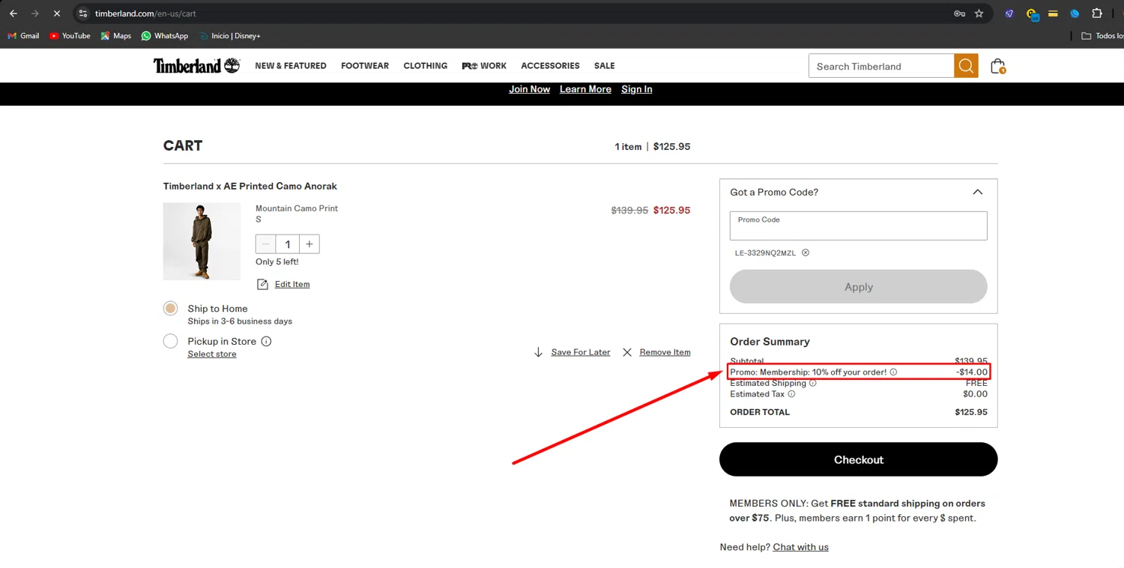Viewport: 1124px width, 568px height.
Task: Click the browser forward arrow
Action: (34, 13)
